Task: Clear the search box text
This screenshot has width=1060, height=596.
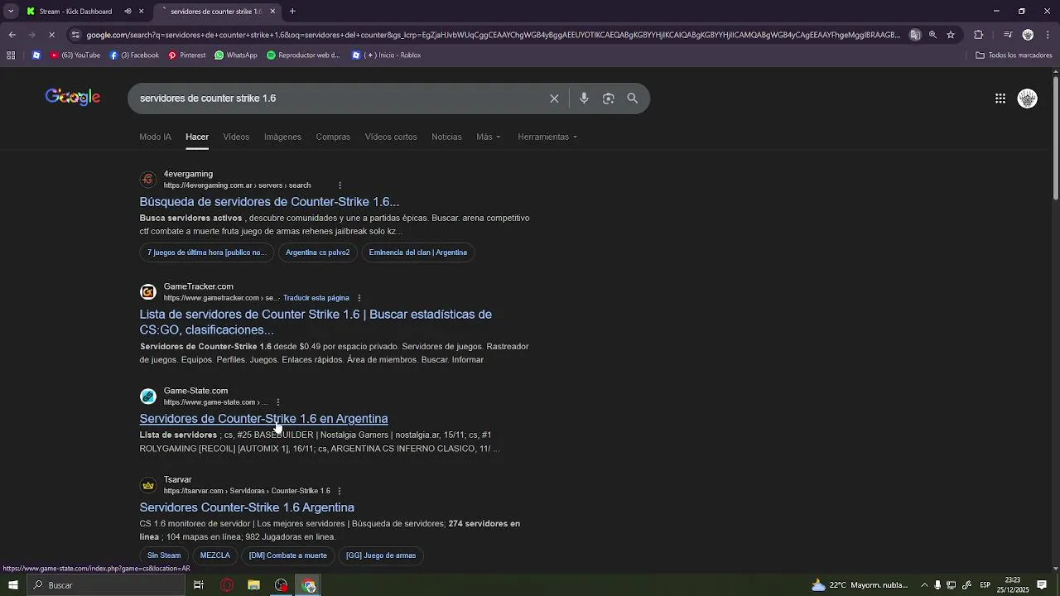Action: pos(554,99)
